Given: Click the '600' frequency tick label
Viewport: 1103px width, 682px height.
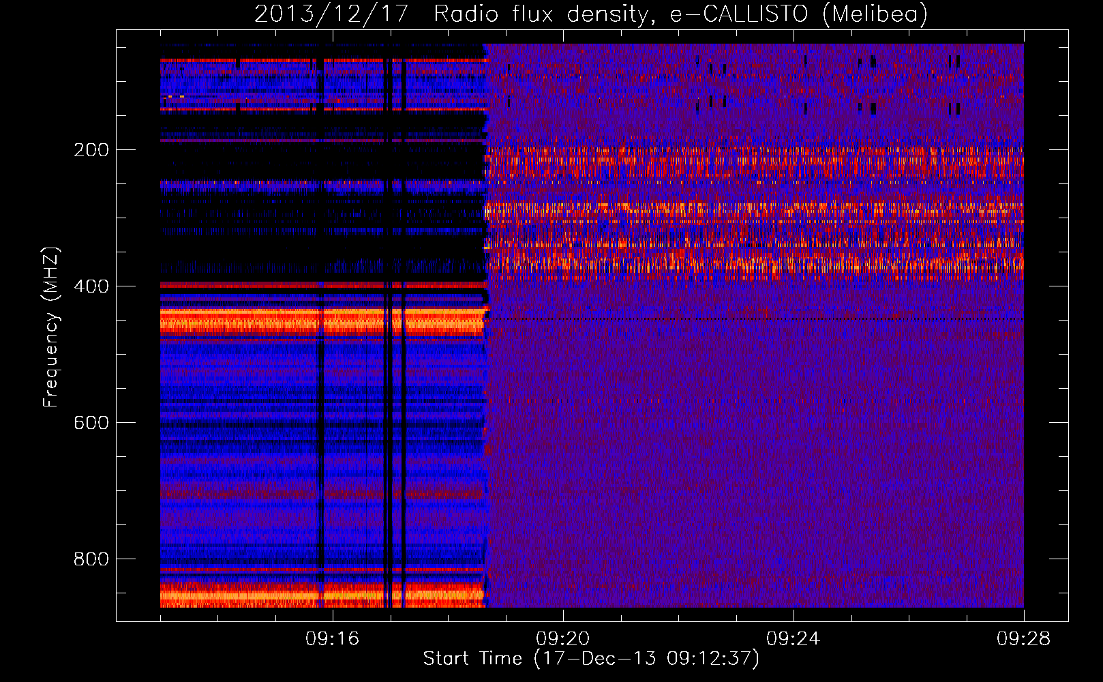Looking at the screenshot, I should pyautogui.click(x=91, y=423).
